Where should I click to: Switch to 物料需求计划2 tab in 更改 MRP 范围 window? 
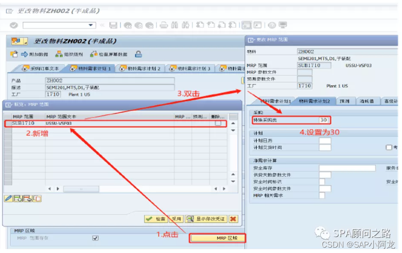[315, 101]
